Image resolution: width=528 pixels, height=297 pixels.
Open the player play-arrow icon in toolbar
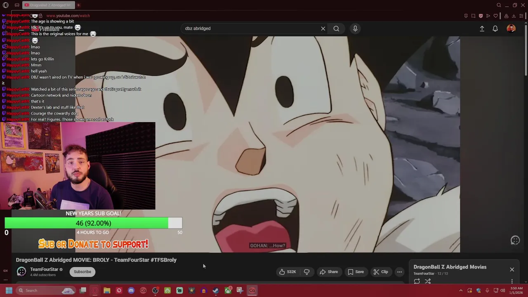(488, 16)
